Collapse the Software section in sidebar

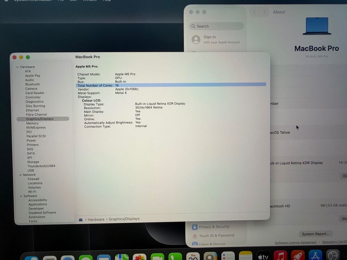tap(21, 196)
